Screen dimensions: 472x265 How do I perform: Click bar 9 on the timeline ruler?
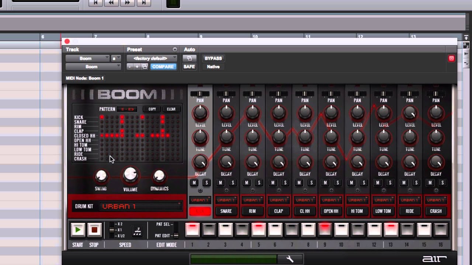[201, 37]
